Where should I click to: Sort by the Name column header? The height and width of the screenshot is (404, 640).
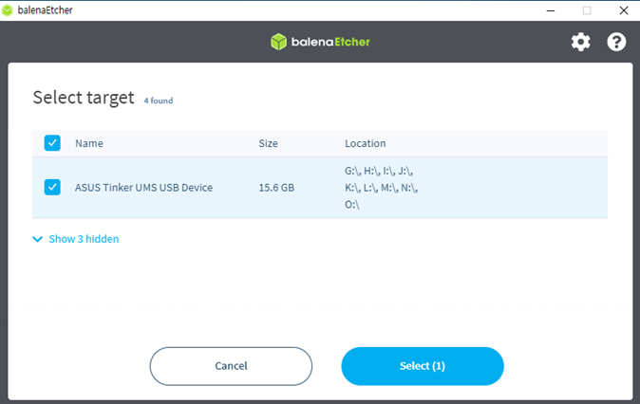tap(89, 143)
